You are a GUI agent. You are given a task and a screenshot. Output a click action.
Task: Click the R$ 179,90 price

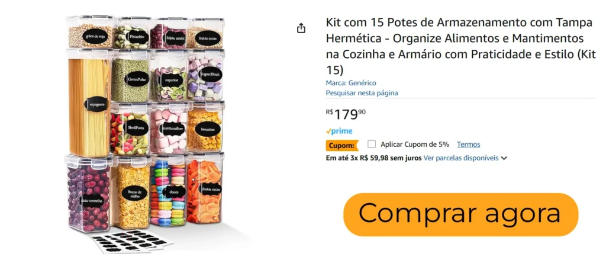[x=346, y=114]
